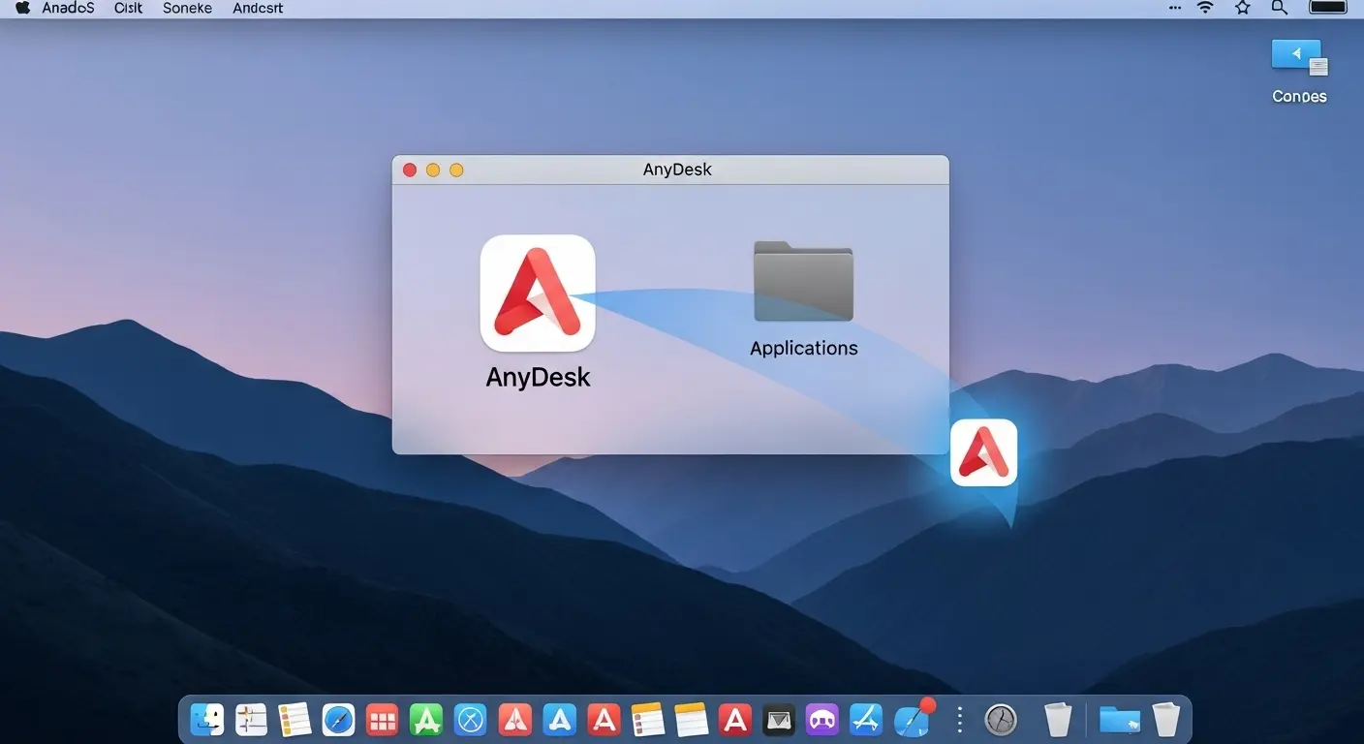The height and width of the screenshot is (744, 1364).
Task: Open the blue Dock icon with red badge
Action: point(913,720)
